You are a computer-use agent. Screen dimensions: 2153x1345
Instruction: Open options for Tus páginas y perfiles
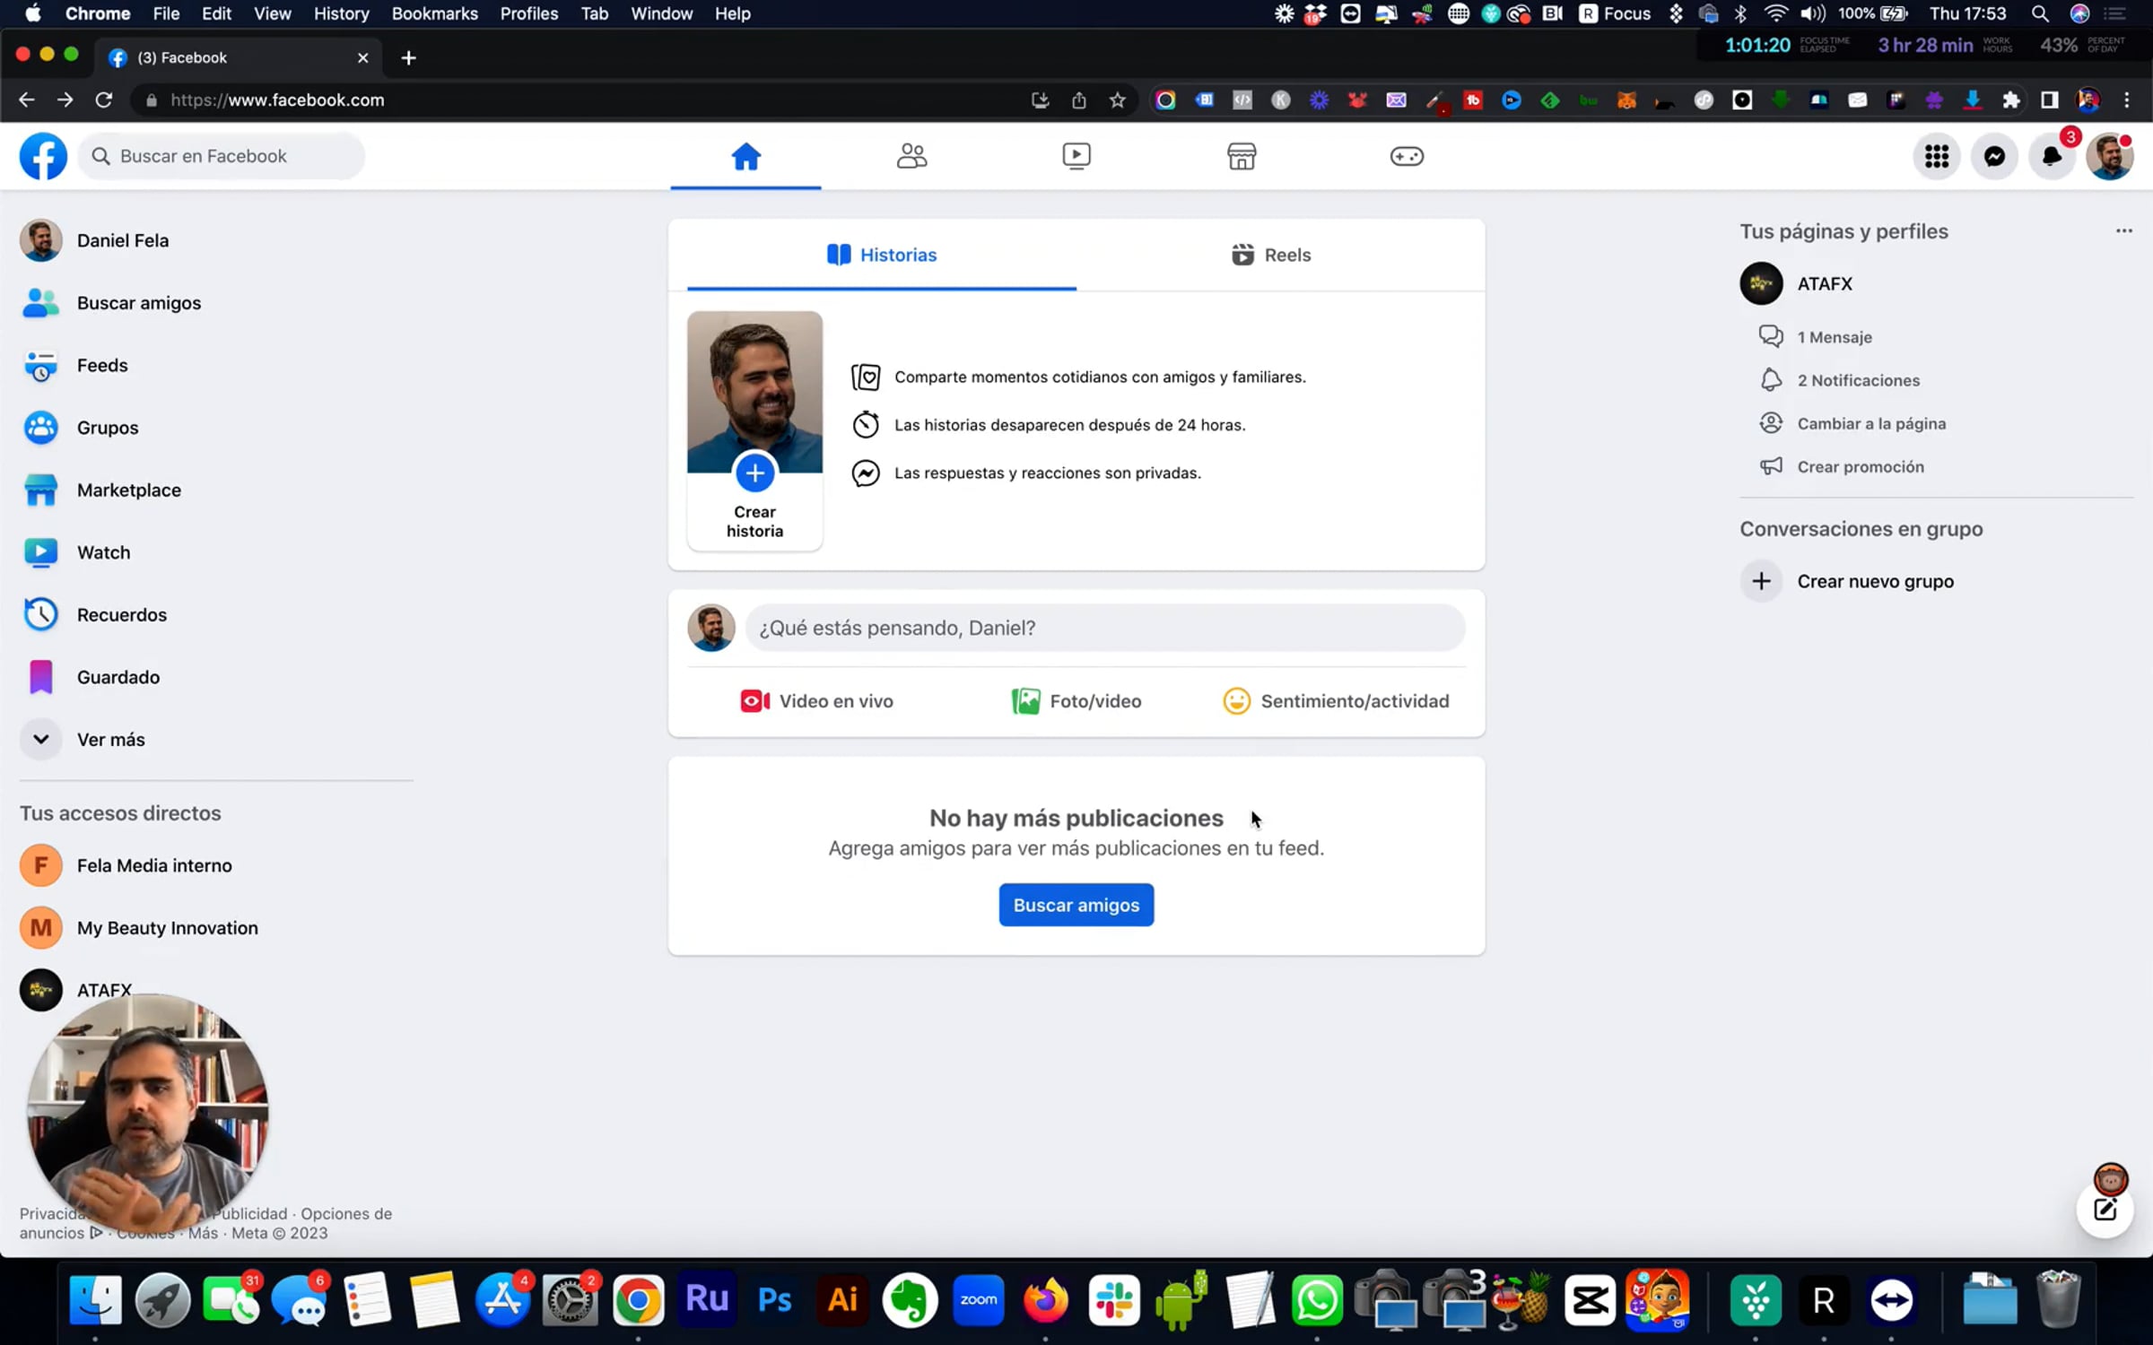pos(2123,231)
